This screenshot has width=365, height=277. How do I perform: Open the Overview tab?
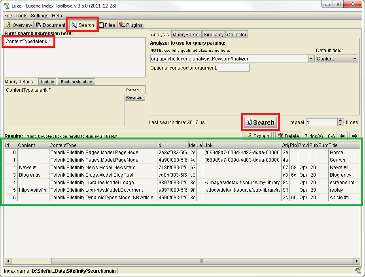pyautogui.click(x=19, y=25)
